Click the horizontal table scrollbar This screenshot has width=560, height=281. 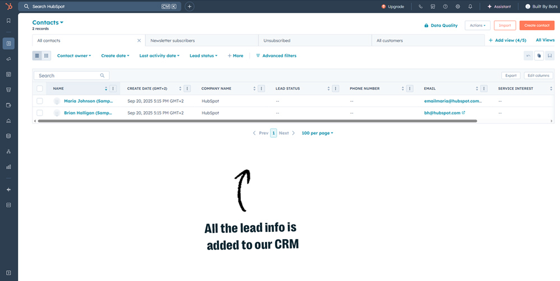[x=257, y=121]
